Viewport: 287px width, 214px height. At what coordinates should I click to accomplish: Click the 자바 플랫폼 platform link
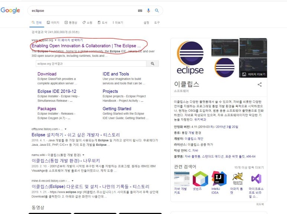pyautogui.click(x=193, y=157)
